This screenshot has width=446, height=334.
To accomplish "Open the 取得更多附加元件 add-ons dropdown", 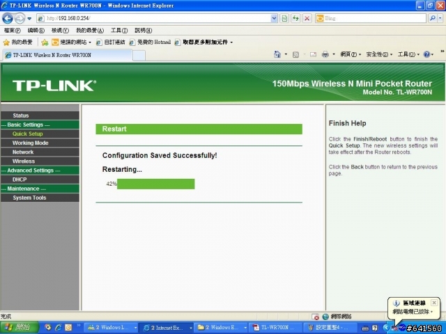I will click(203, 42).
